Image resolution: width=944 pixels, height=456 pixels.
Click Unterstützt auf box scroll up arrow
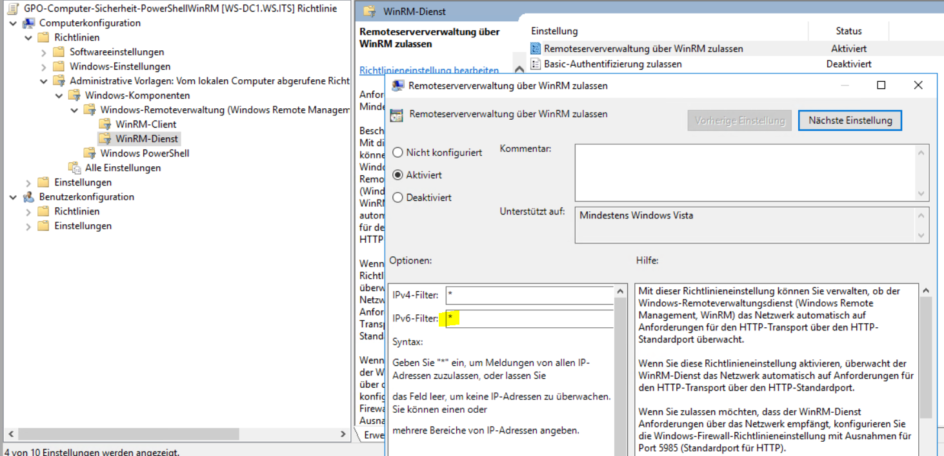coord(922,216)
